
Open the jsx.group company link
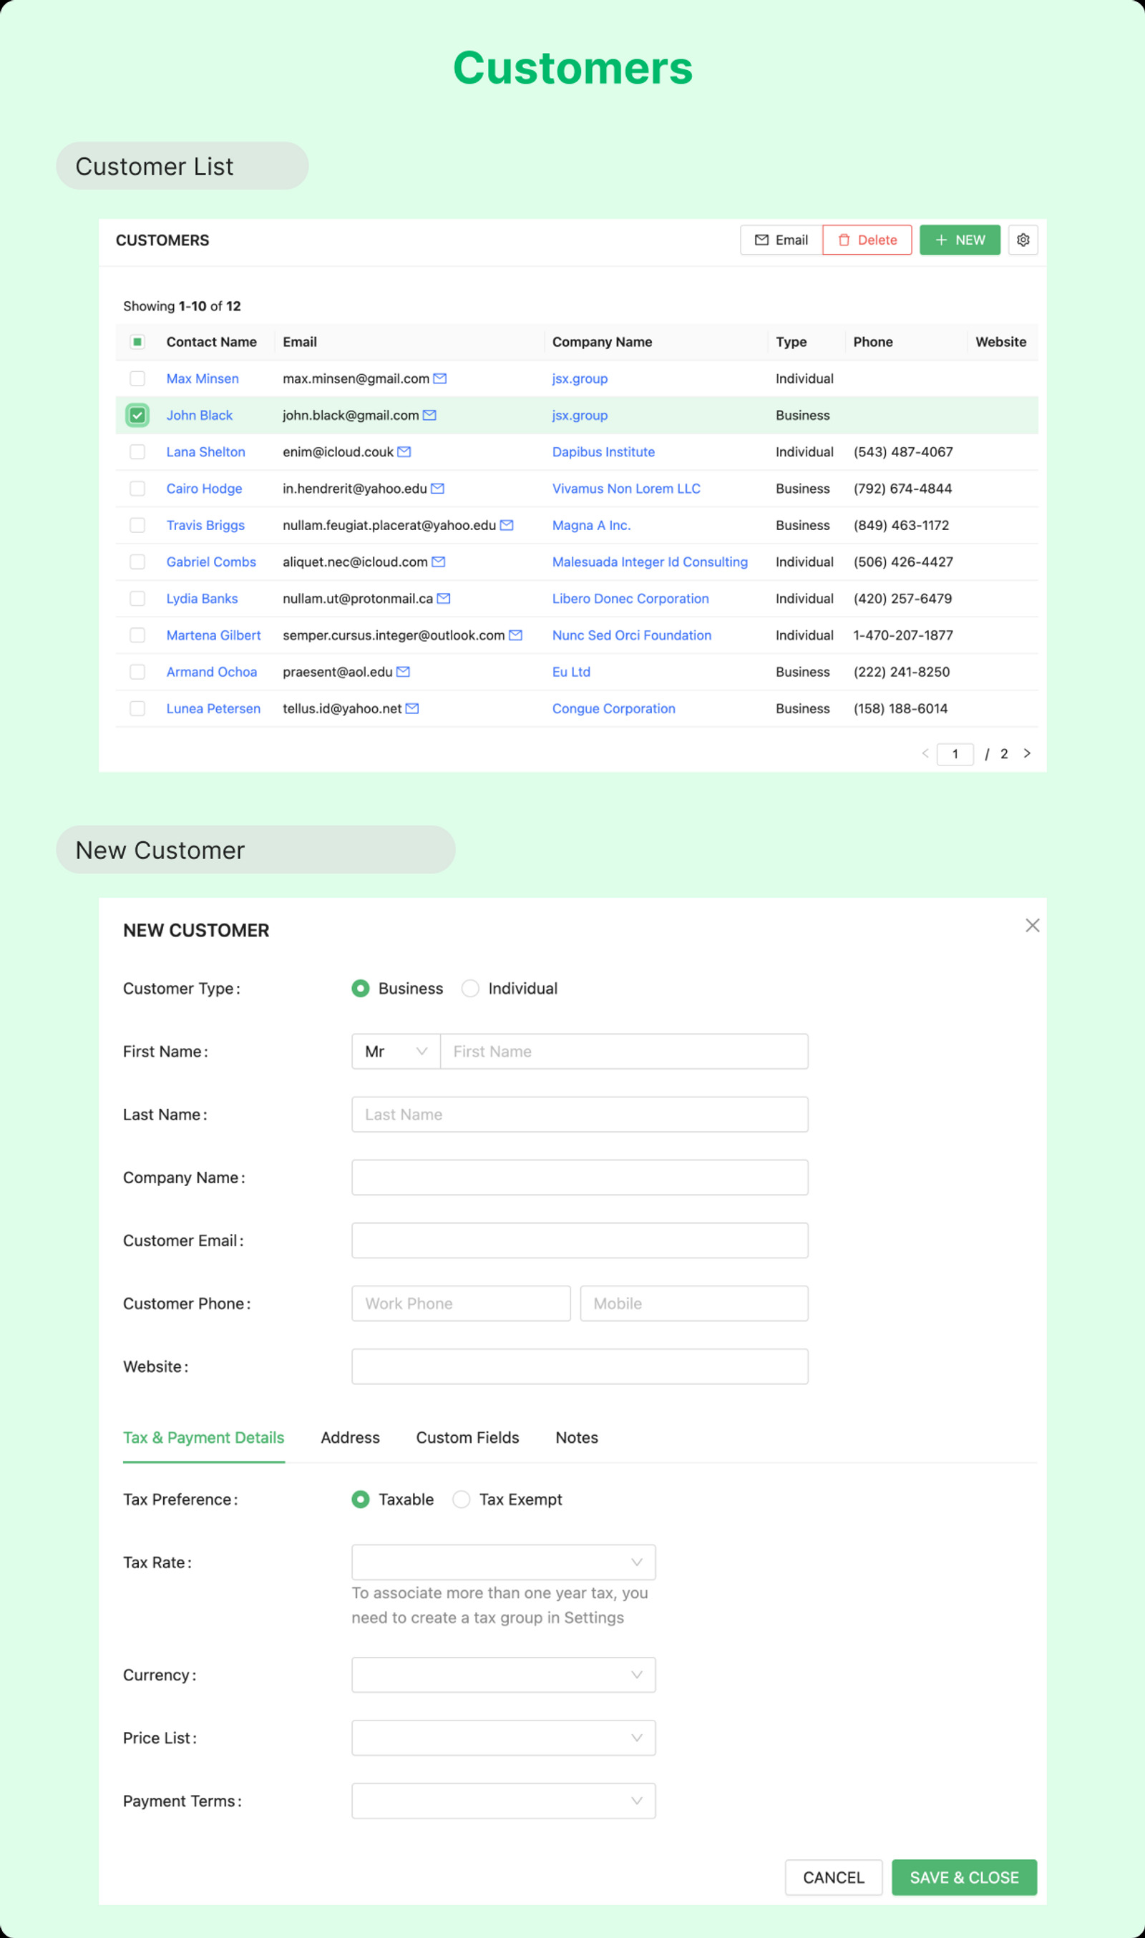click(580, 378)
